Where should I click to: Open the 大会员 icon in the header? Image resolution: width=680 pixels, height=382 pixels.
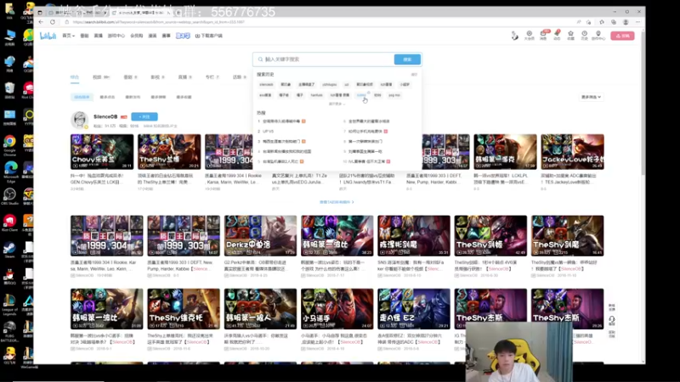point(529,36)
